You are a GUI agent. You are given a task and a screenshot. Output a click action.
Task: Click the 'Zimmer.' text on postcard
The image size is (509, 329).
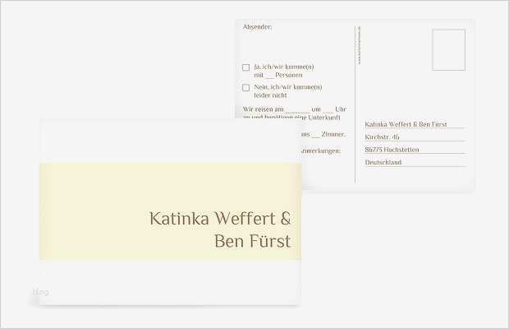click(x=333, y=134)
